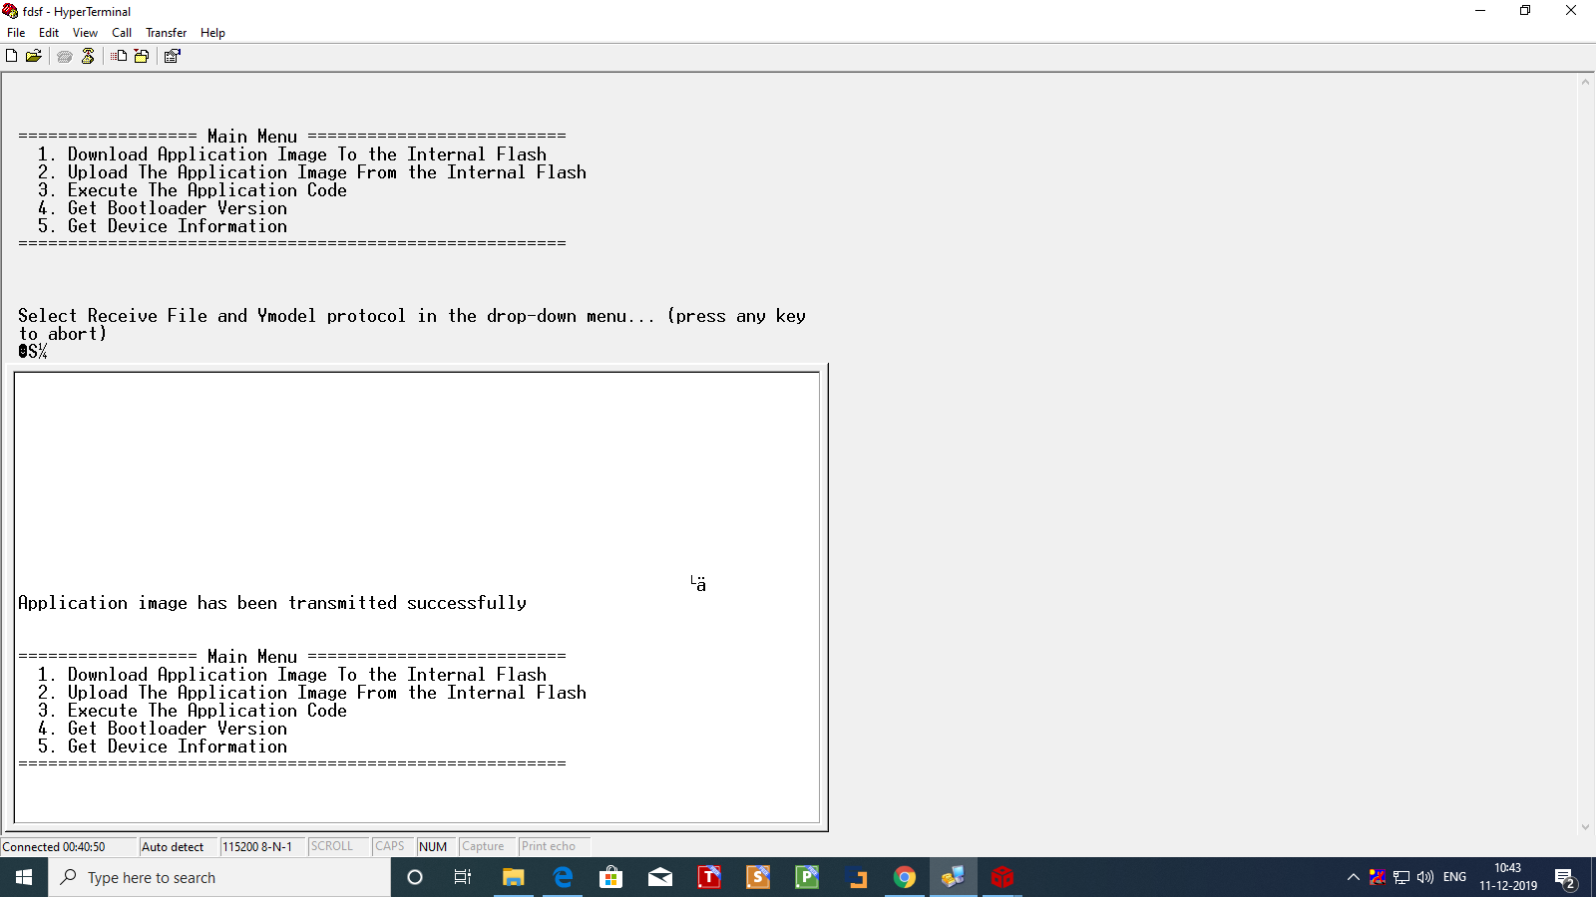Screen dimensions: 1596x897
Task: Open the File menu
Action: coord(16,32)
